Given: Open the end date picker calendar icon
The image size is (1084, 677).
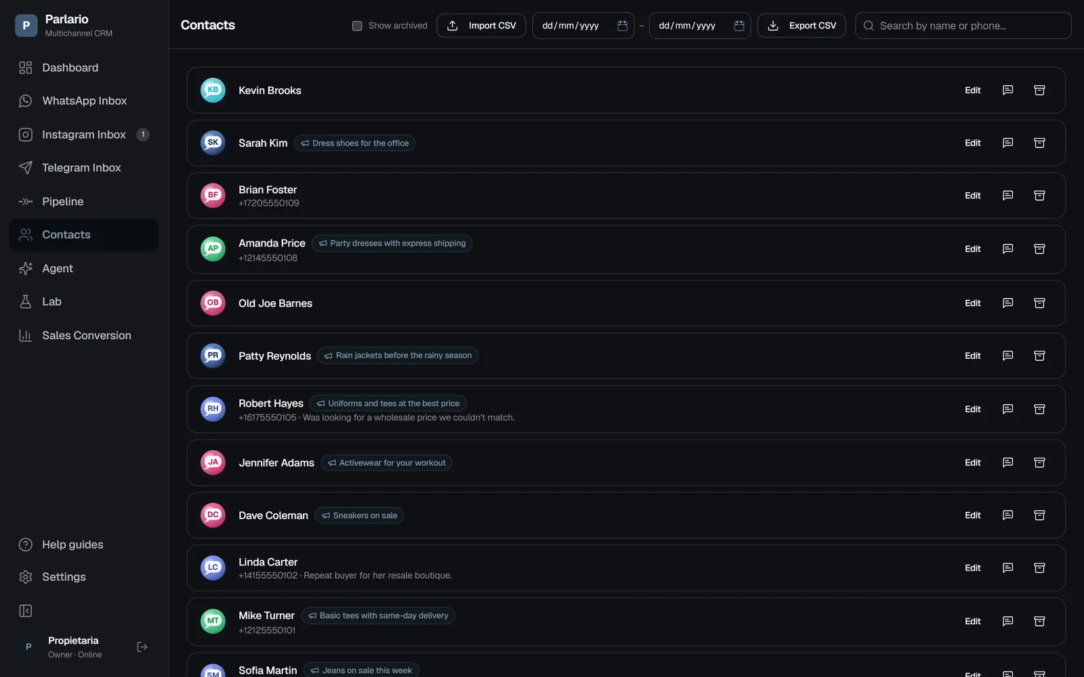Looking at the screenshot, I should pyautogui.click(x=739, y=26).
